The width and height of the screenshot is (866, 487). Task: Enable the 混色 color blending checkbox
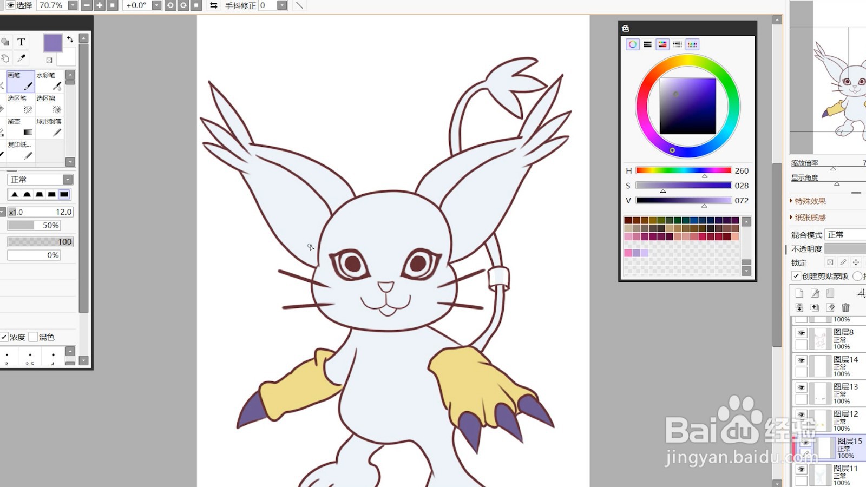pyautogui.click(x=34, y=337)
